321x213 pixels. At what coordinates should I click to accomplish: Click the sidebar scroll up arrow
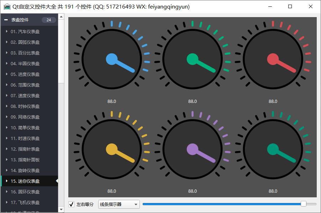(61, 16)
